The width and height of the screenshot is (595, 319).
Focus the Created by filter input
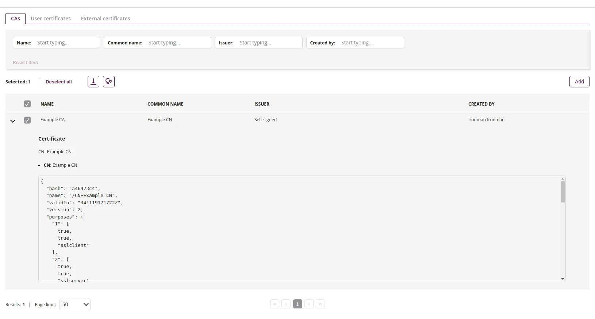(355, 43)
